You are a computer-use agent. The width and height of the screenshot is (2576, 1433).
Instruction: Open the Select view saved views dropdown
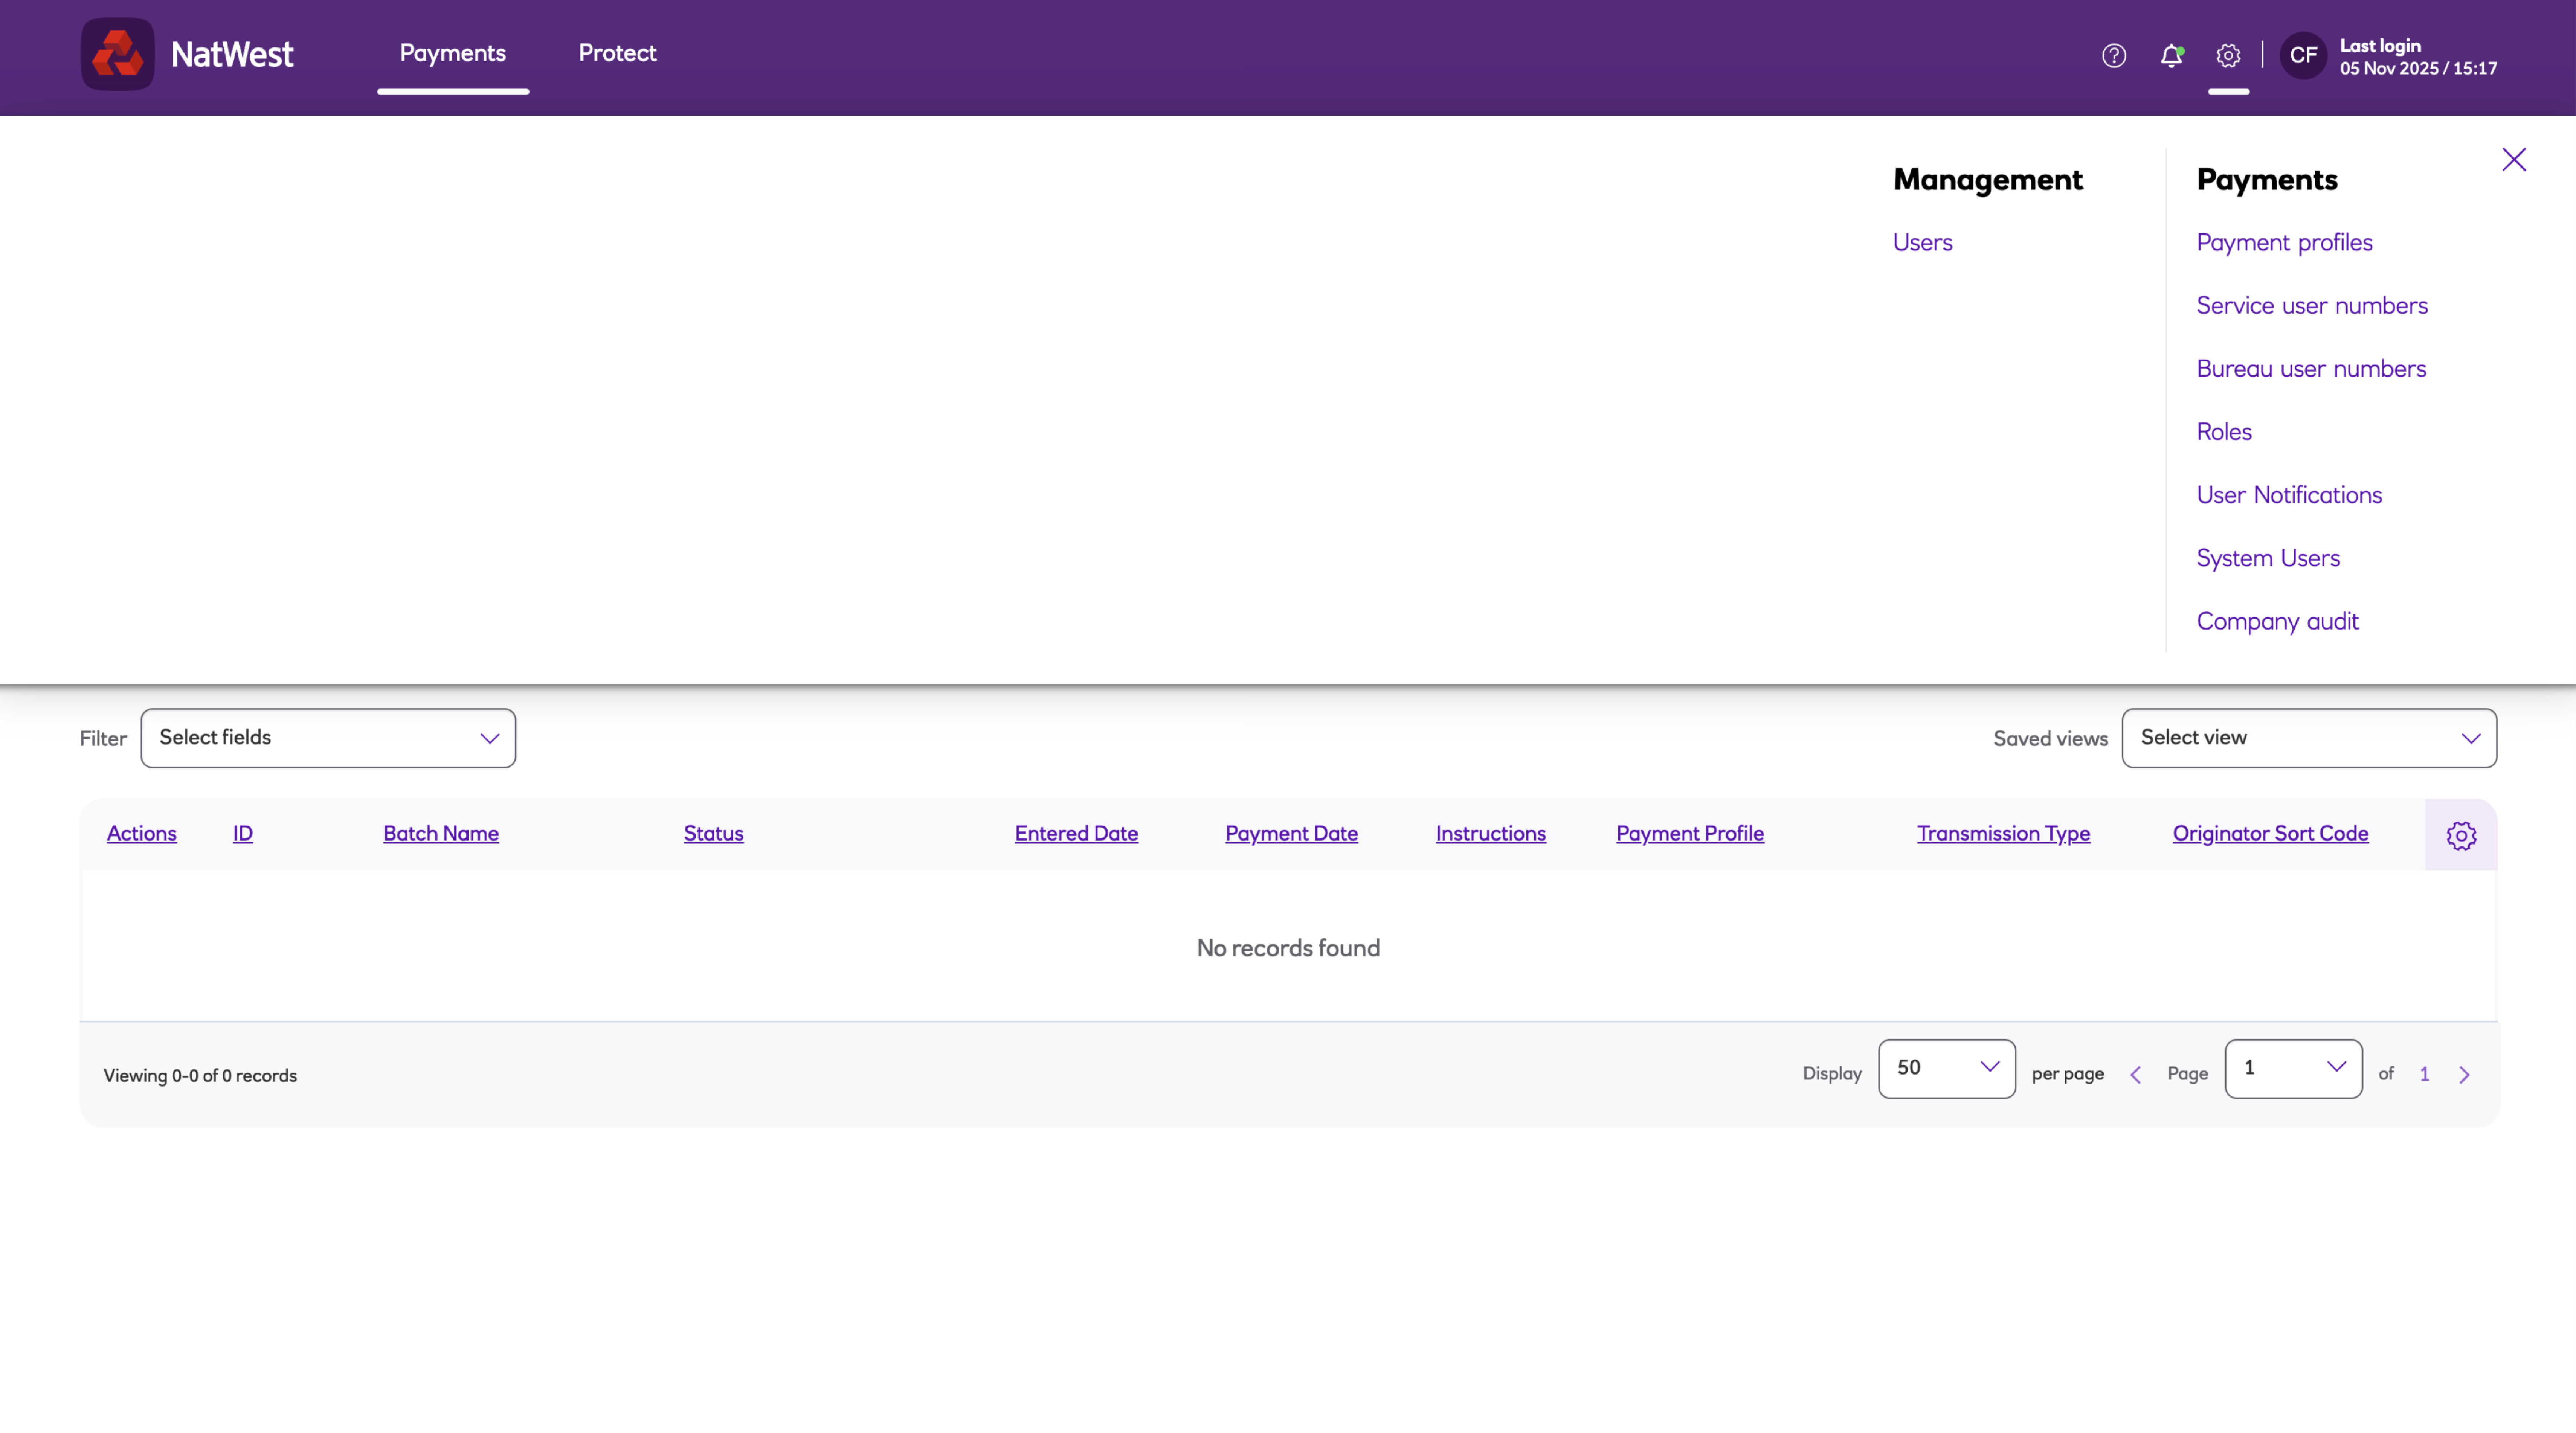click(x=2308, y=738)
